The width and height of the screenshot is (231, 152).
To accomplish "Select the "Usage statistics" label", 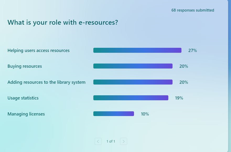I will pos(23,98).
